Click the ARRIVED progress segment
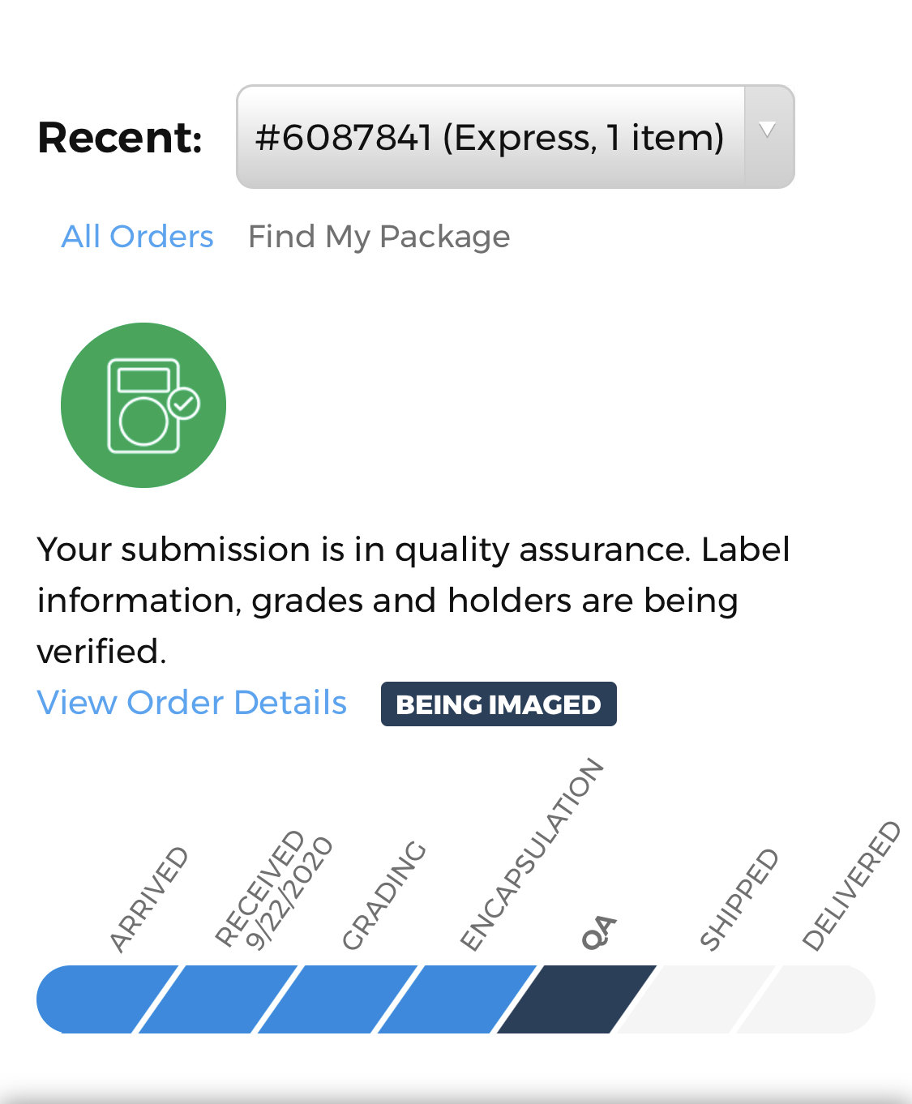The image size is (912, 1104). point(104,999)
